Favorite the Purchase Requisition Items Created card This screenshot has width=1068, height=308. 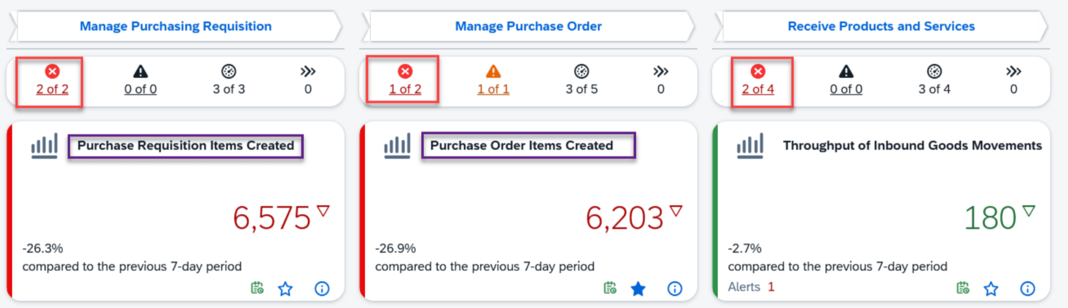coord(285,289)
